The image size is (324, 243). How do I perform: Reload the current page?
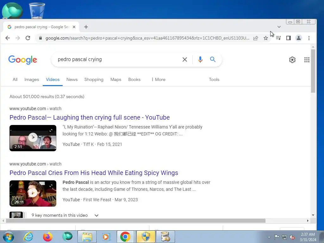[28, 38]
